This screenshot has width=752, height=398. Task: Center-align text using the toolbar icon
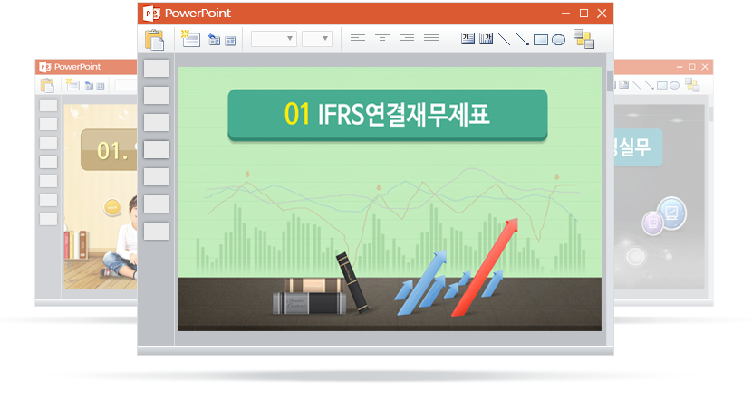coord(382,39)
